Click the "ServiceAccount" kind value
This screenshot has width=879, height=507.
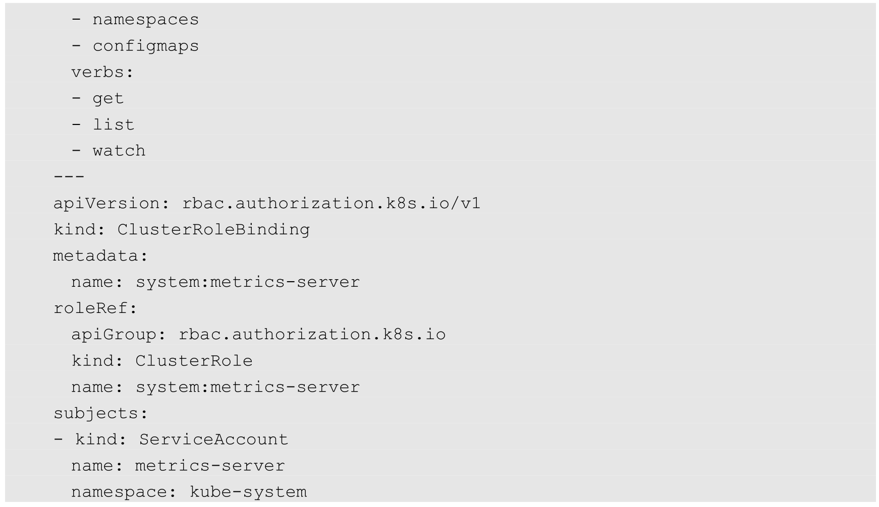213,439
